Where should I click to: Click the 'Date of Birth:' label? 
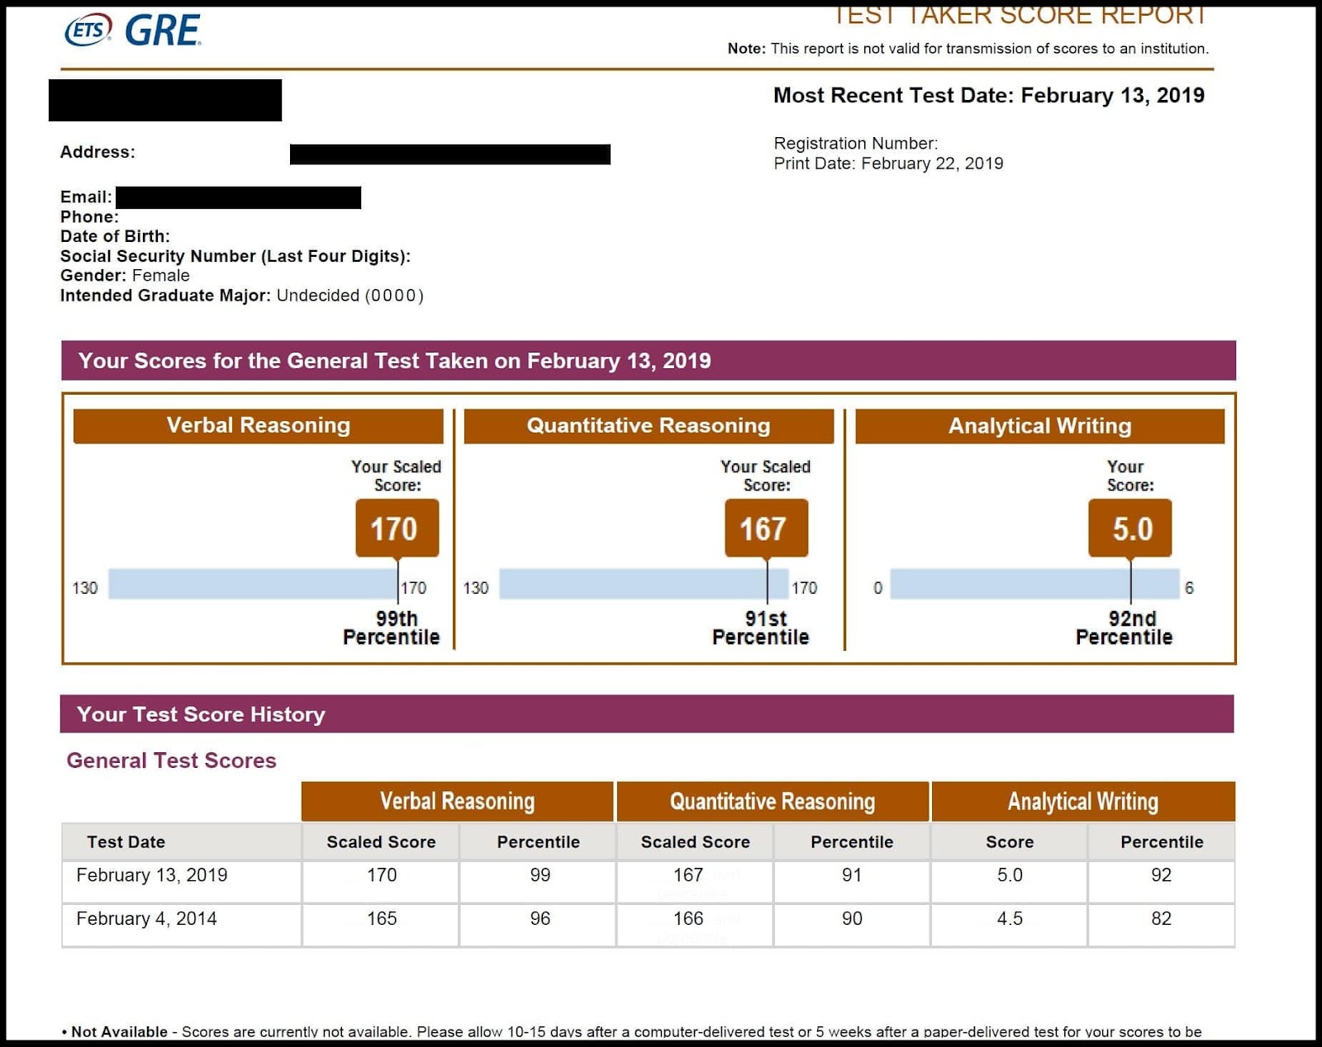115,236
